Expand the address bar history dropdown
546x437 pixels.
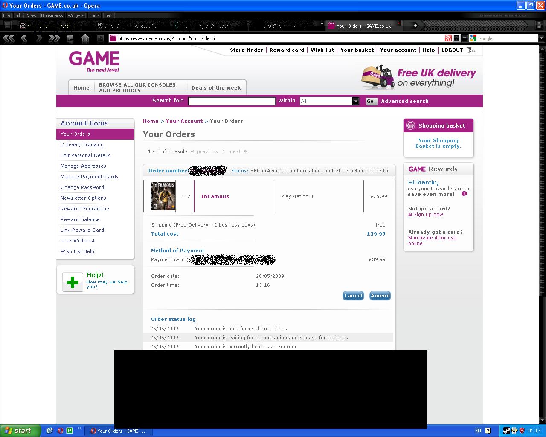tap(464, 38)
